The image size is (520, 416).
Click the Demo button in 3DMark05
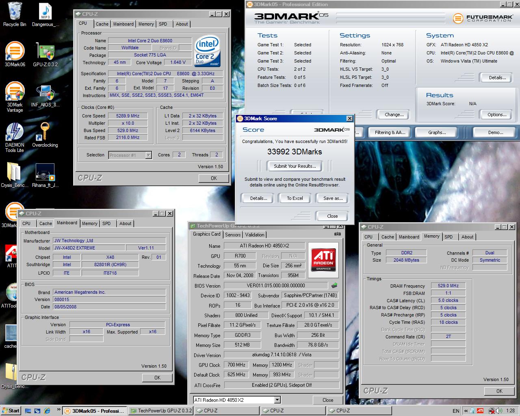coord(496,132)
